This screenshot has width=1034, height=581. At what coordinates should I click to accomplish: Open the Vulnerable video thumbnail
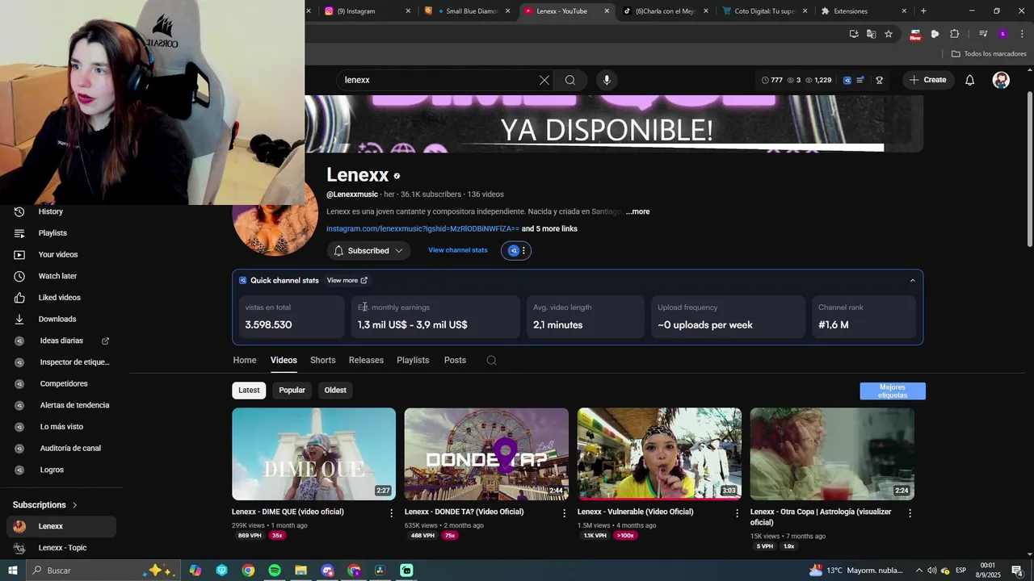point(659,454)
